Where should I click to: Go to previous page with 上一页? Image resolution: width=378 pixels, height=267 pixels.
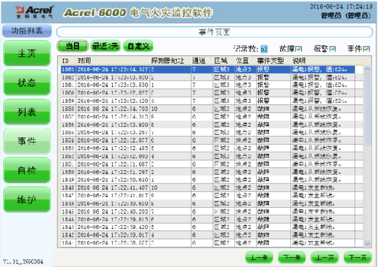pyautogui.click(x=325, y=257)
